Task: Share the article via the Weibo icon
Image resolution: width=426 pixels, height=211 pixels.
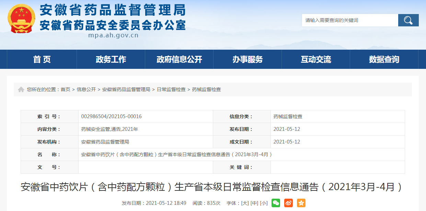Action: 288,203
